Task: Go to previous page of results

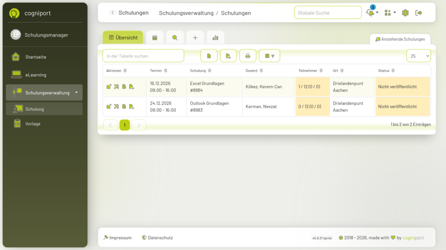Action: tap(110, 125)
